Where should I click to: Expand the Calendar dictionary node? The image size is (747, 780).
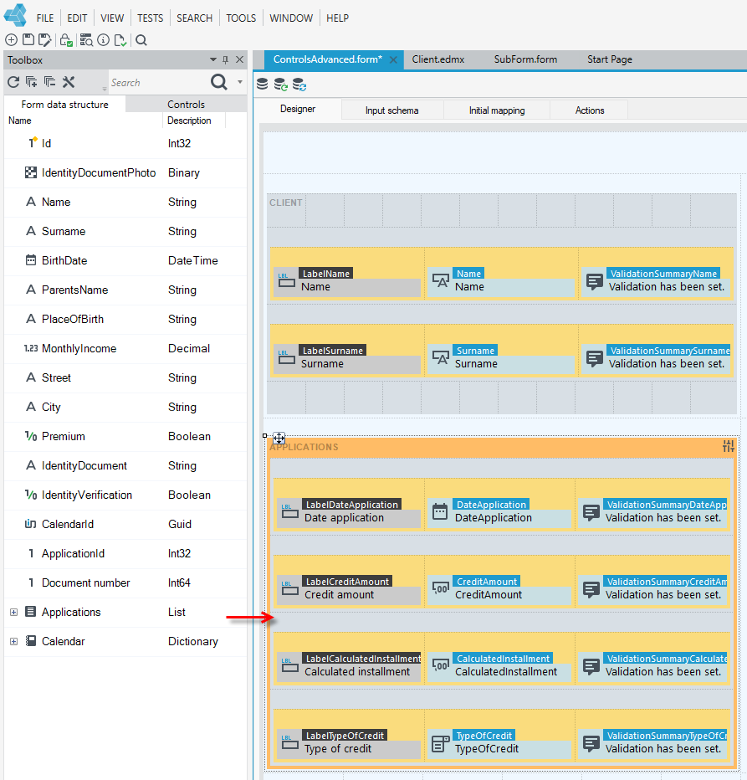pos(14,642)
